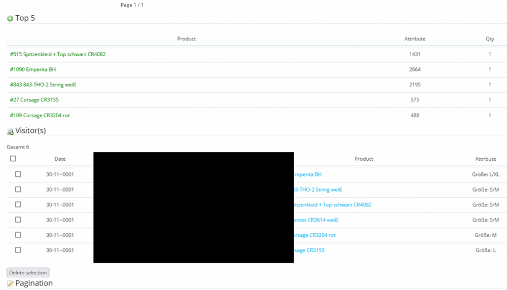Follow the #843 843-THO-2 String weiß link
The width and height of the screenshot is (507, 290).
point(43,85)
